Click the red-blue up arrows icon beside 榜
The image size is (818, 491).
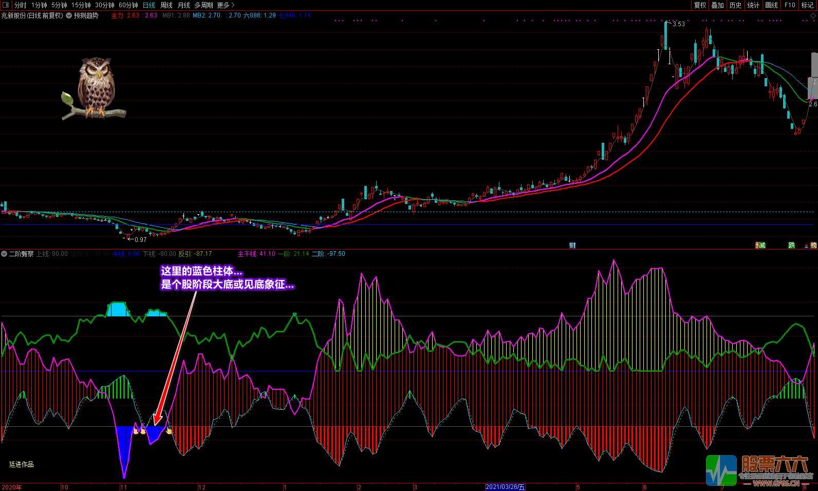pos(806,246)
